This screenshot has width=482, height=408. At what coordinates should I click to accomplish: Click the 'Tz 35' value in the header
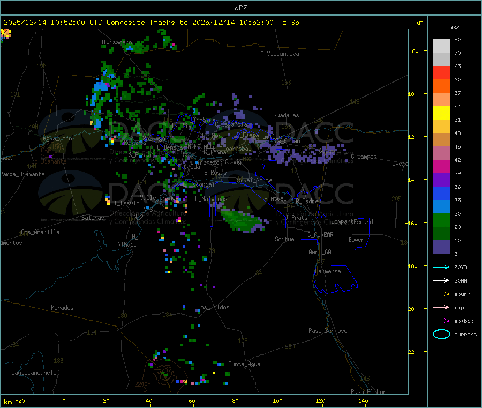tap(288, 23)
